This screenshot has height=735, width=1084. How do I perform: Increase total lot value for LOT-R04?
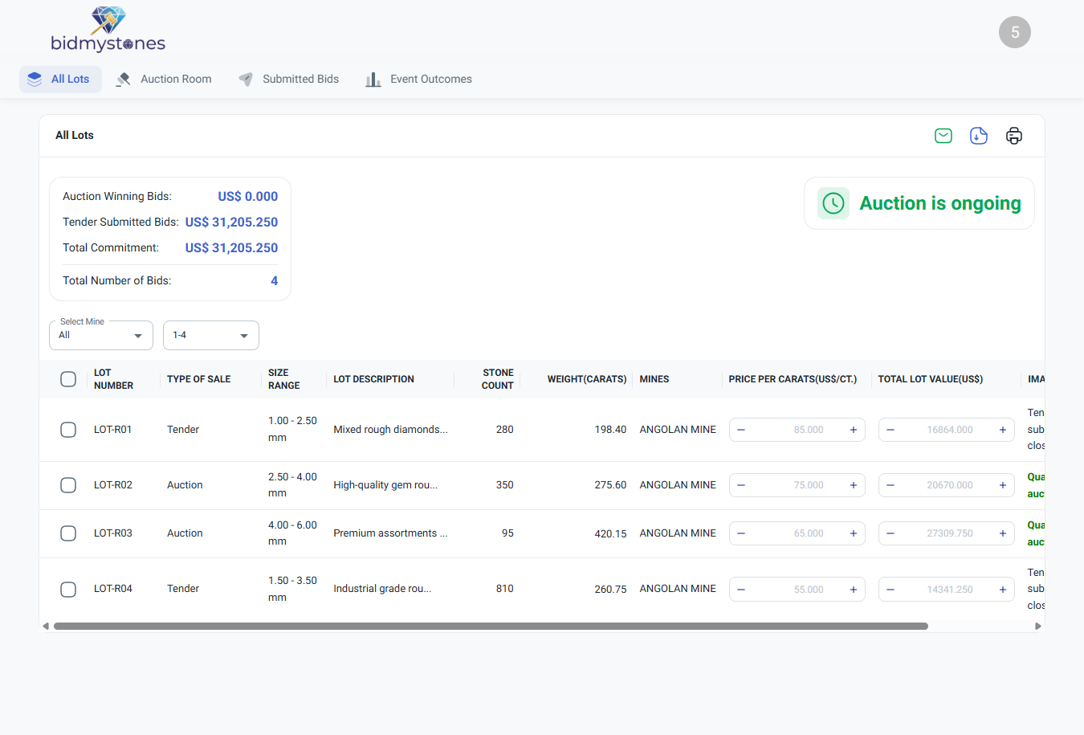click(x=1003, y=590)
